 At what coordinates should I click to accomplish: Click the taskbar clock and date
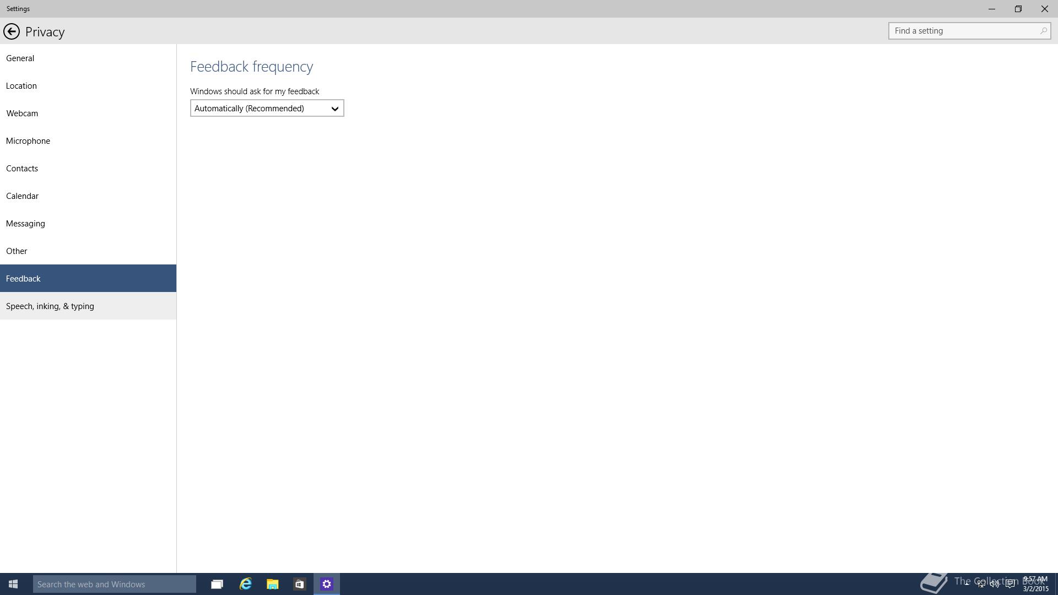tap(1035, 584)
